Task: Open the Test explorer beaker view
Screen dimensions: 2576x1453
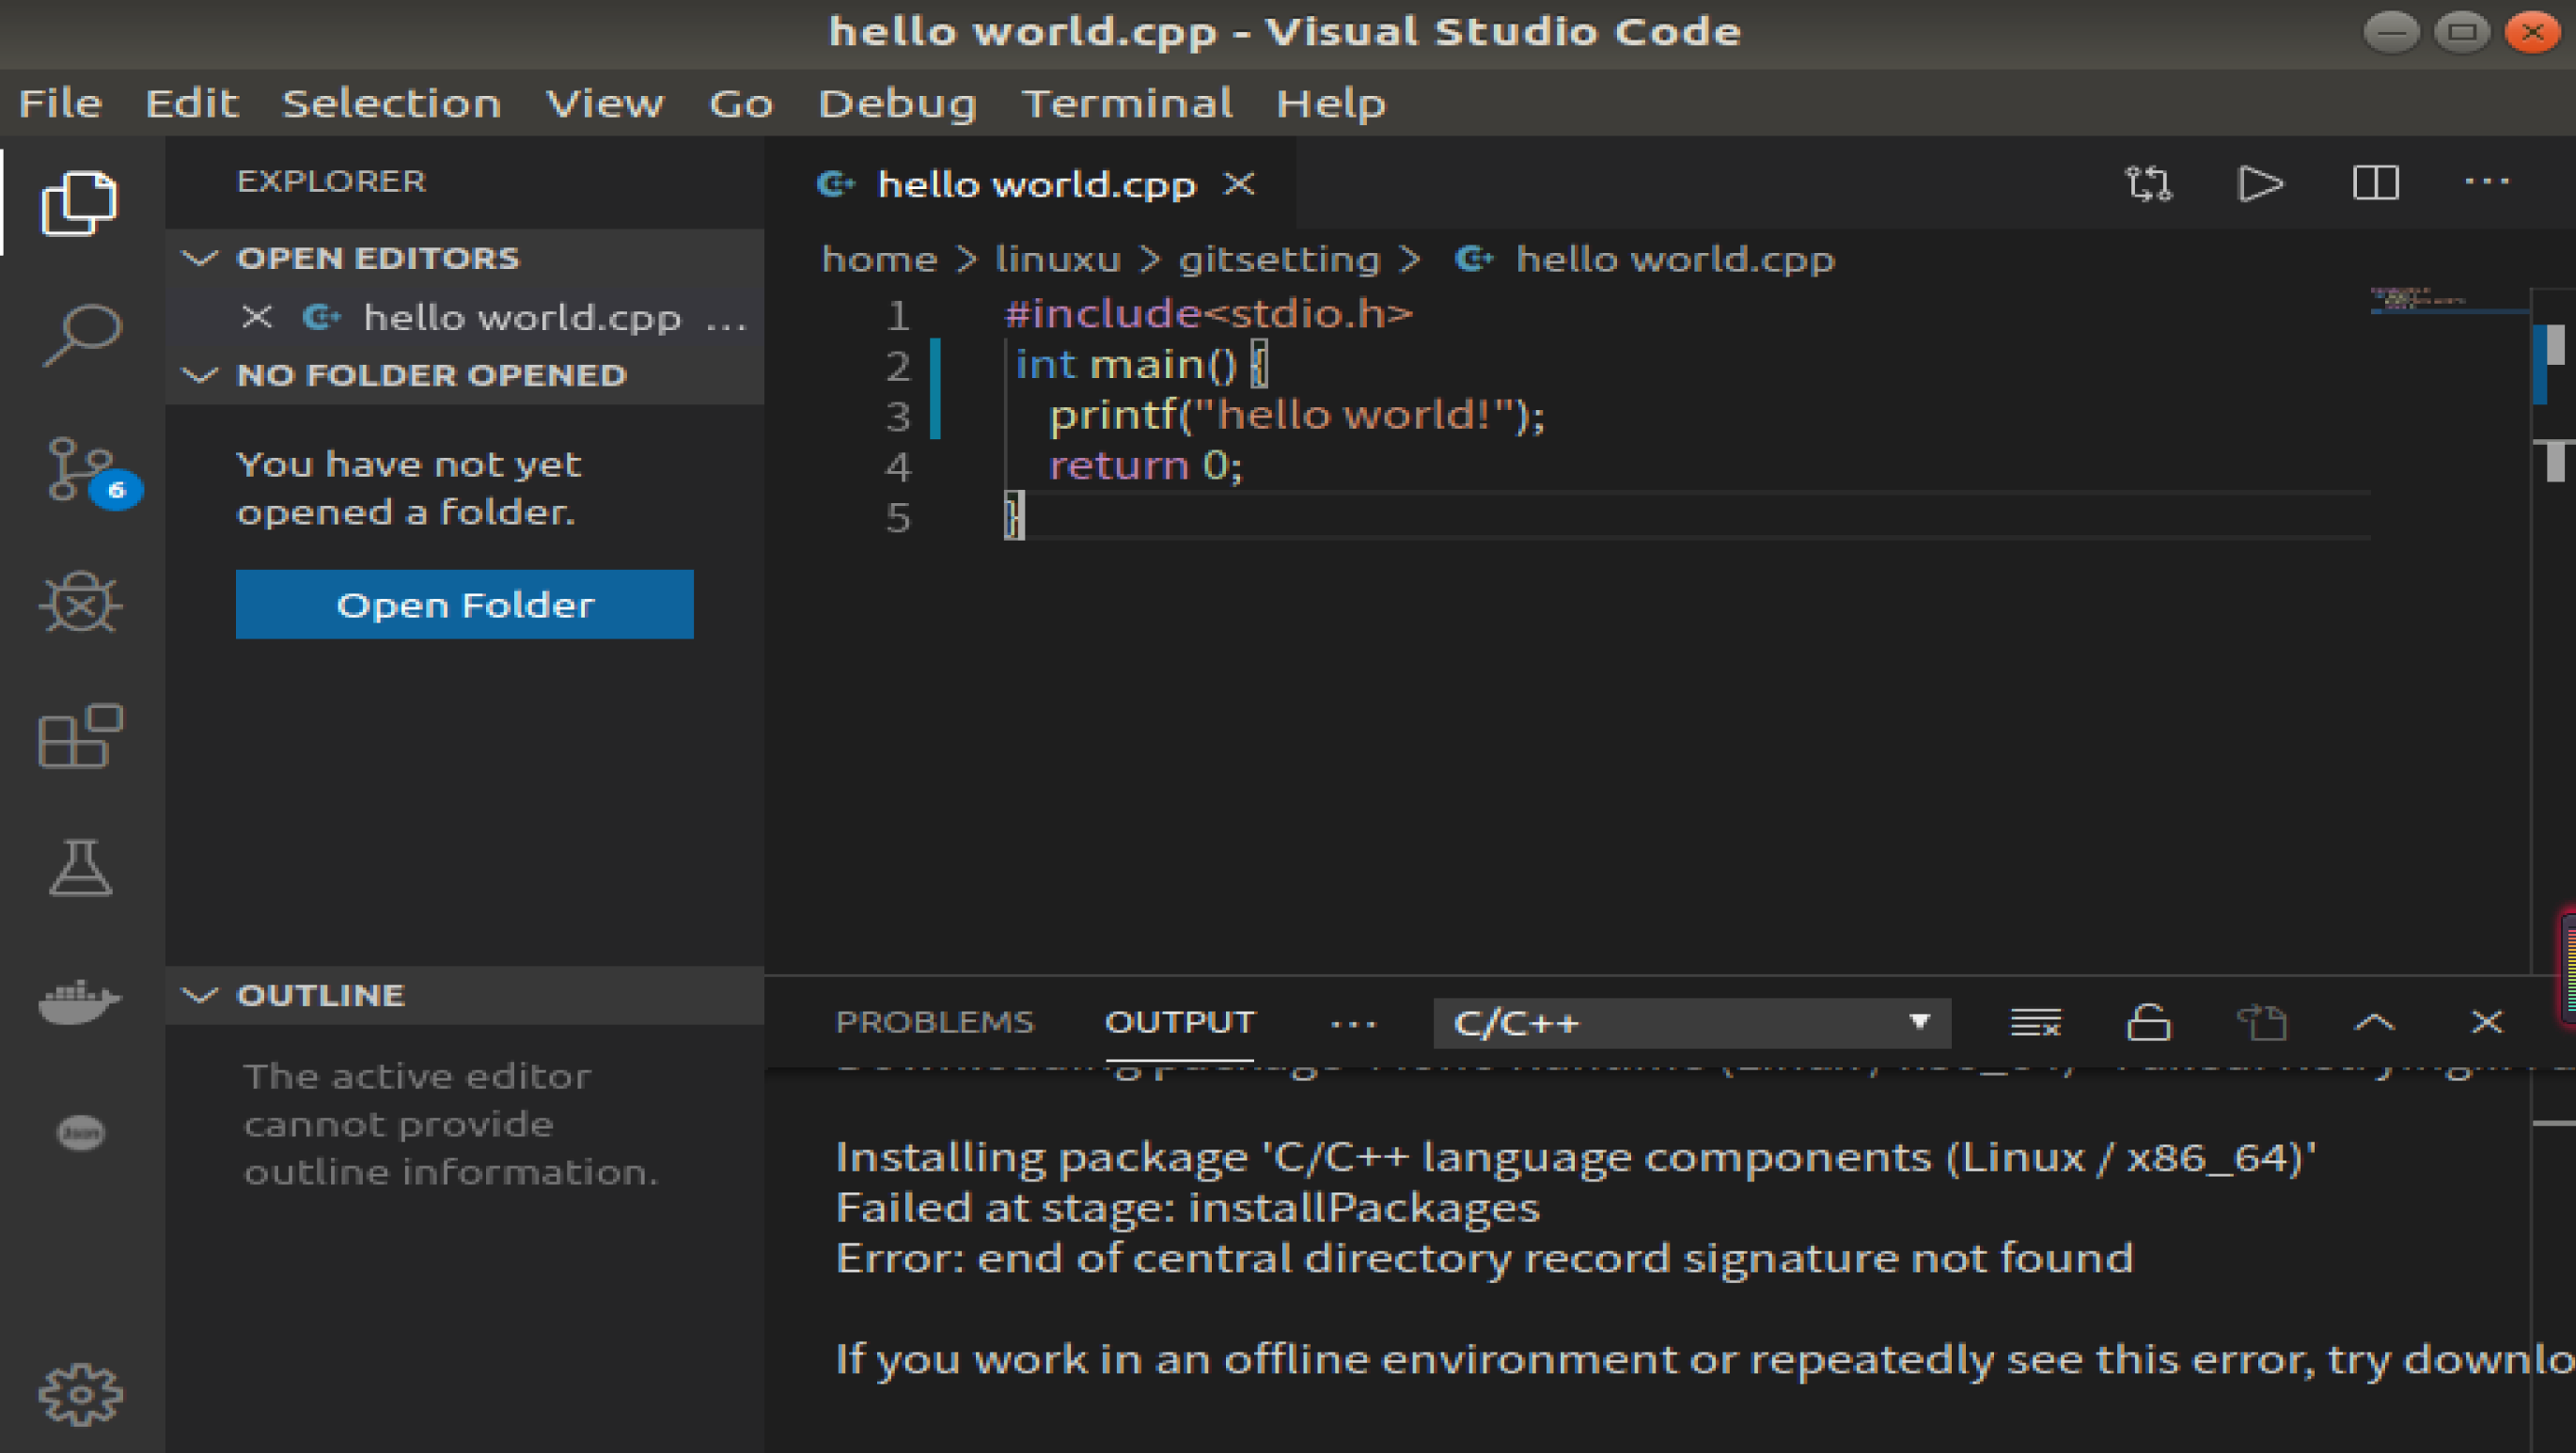Action: (80, 868)
